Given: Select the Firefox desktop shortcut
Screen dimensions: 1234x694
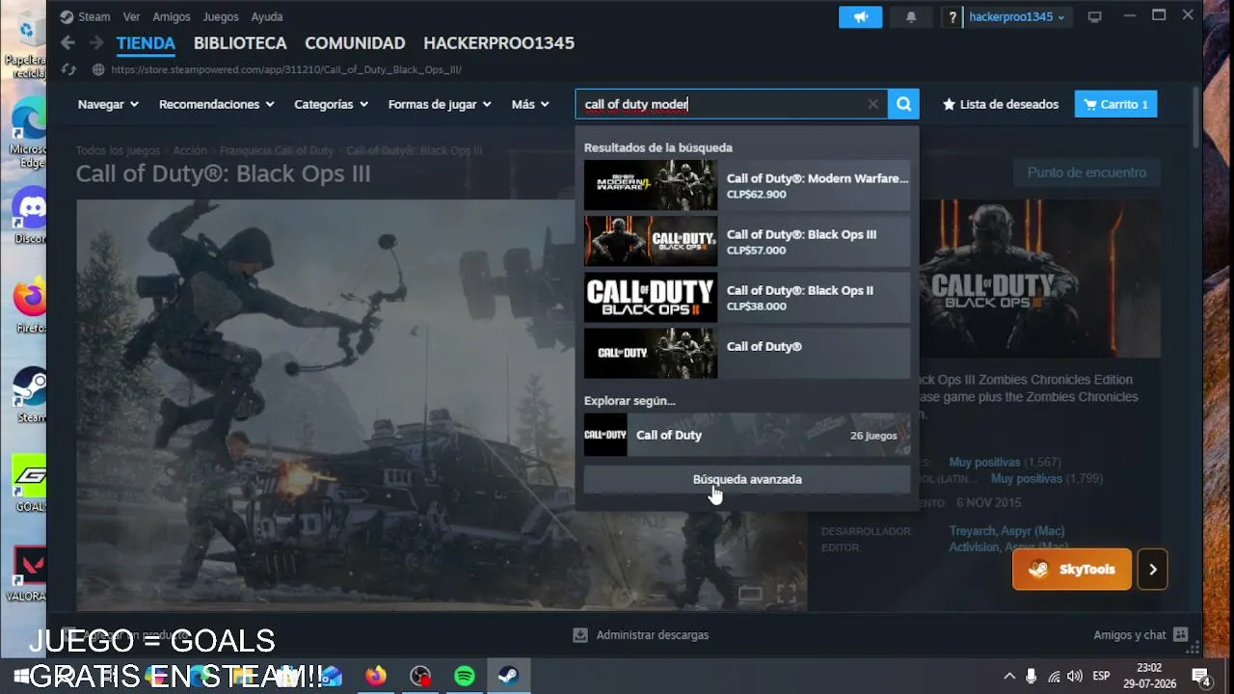Looking at the screenshot, I should click(x=30, y=307).
